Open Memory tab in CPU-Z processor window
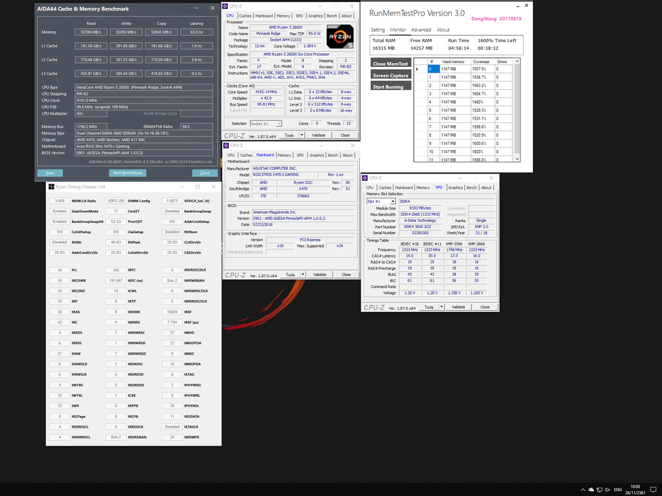This screenshot has width=662, height=496. click(x=284, y=15)
